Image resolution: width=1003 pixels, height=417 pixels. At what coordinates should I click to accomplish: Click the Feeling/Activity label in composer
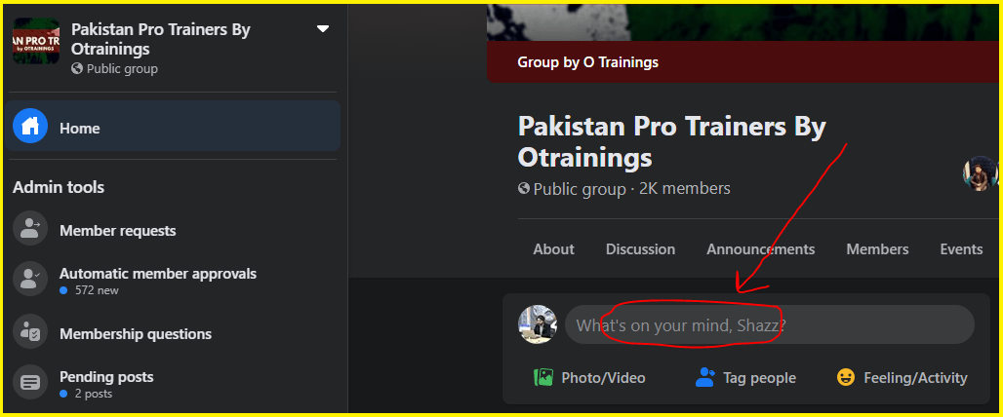(x=915, y=378)
